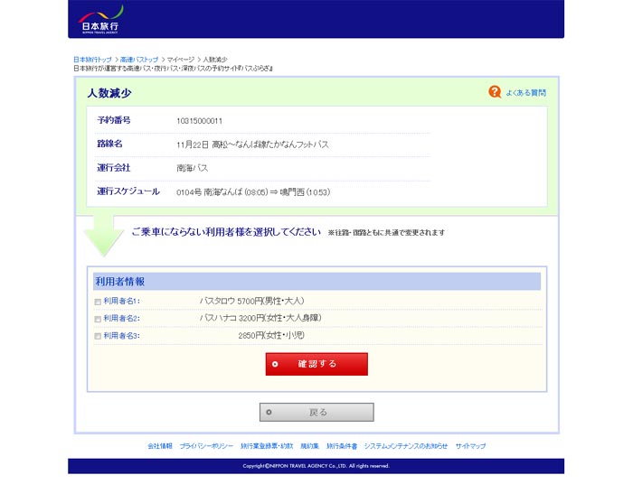Check the 利用者名1 checkbox
Viewport: 633px width, 484px height.
tap(98, 302)
